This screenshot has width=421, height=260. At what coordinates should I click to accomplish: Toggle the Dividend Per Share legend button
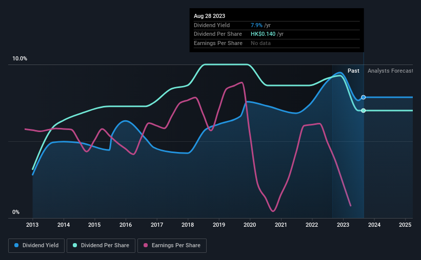[101, 246]
